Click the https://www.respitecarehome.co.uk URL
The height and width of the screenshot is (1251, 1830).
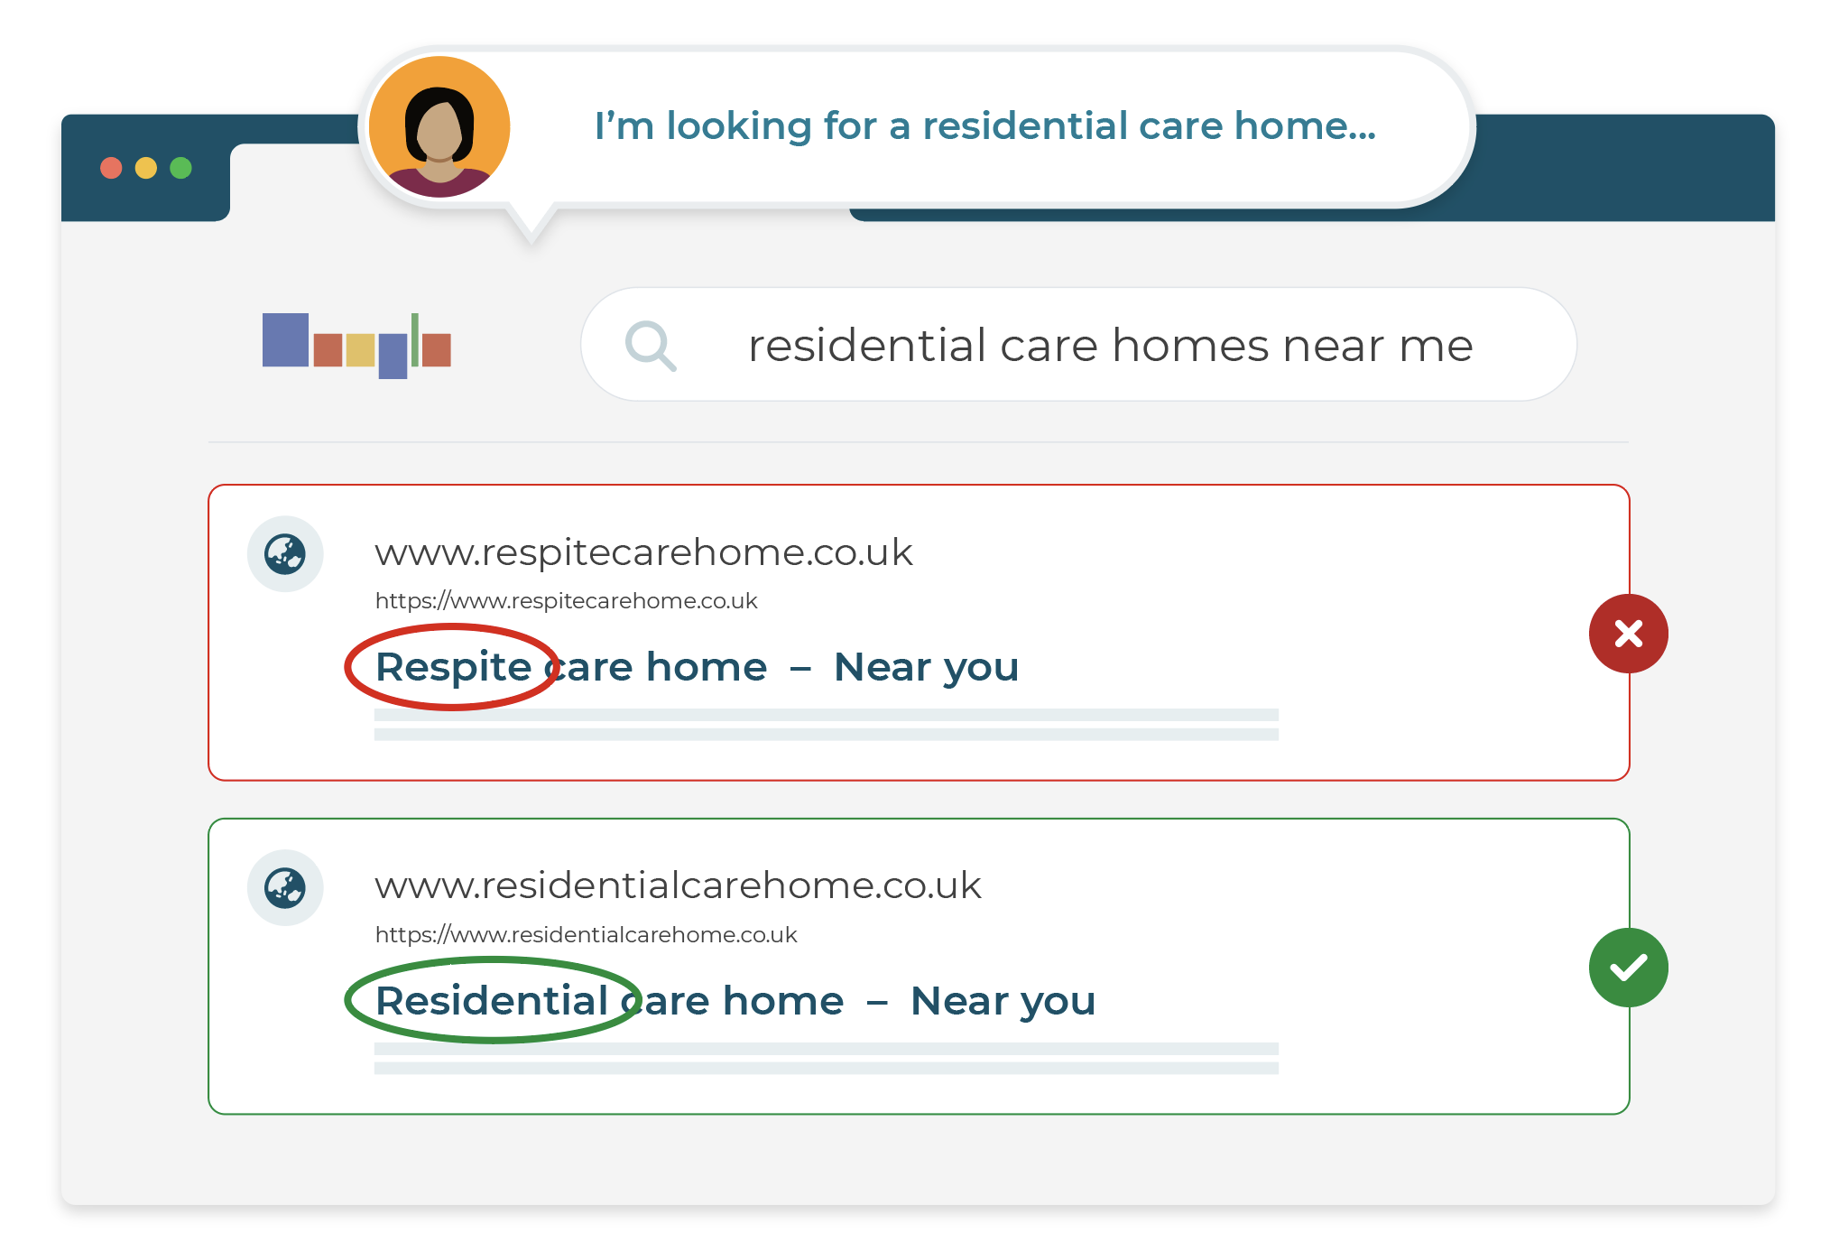tap(566, 601)
